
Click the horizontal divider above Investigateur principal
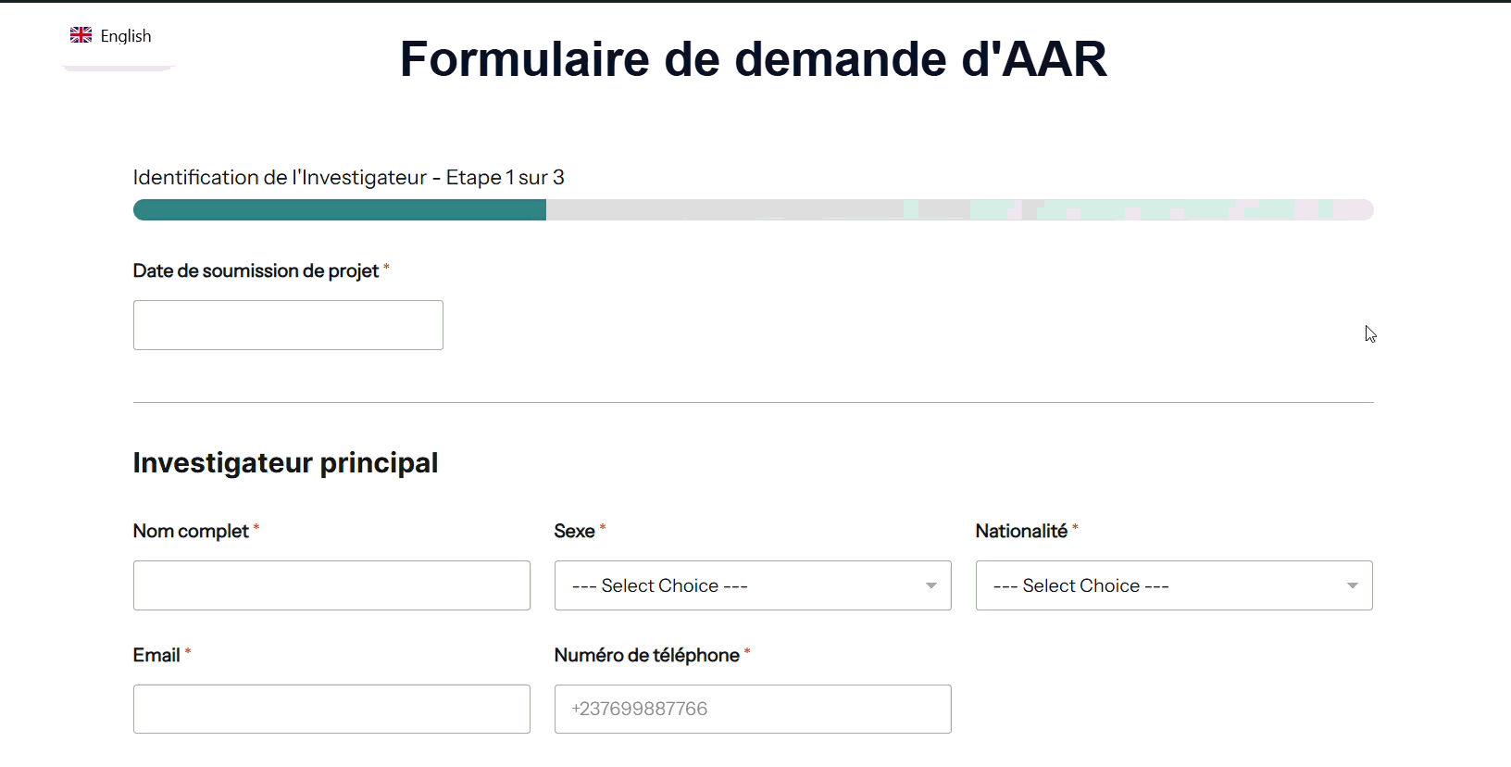(x=753, y=402)
